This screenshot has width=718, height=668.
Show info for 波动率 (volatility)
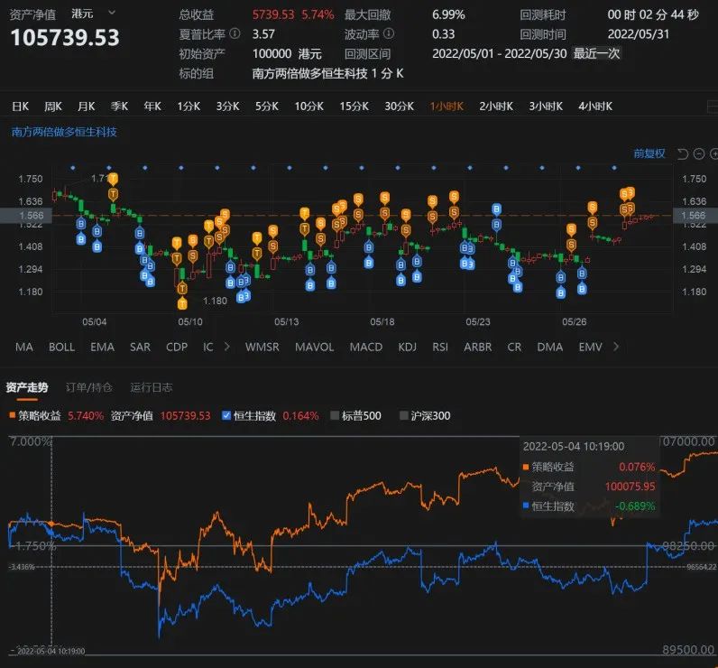(388, 33)
